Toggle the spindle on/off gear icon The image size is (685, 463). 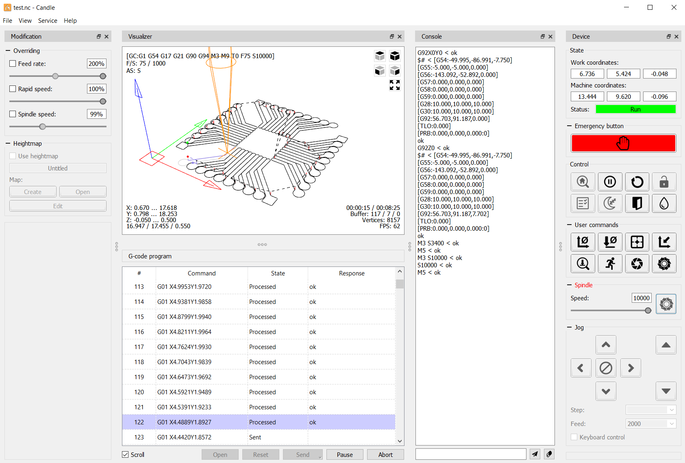tap(666, 304)
